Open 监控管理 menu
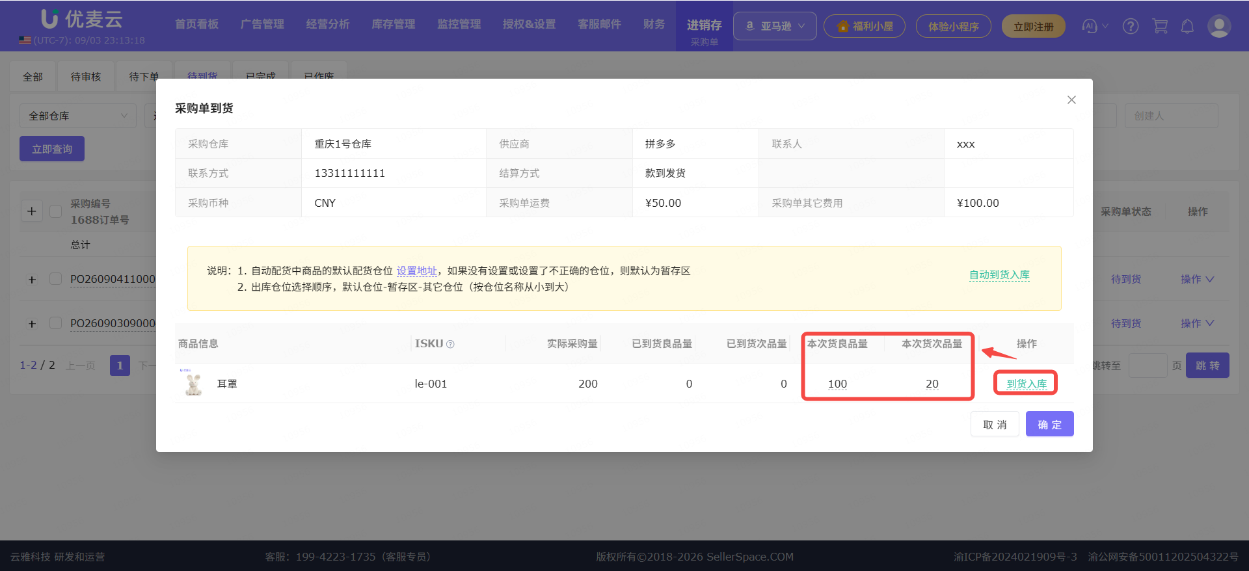 [459, 24]
